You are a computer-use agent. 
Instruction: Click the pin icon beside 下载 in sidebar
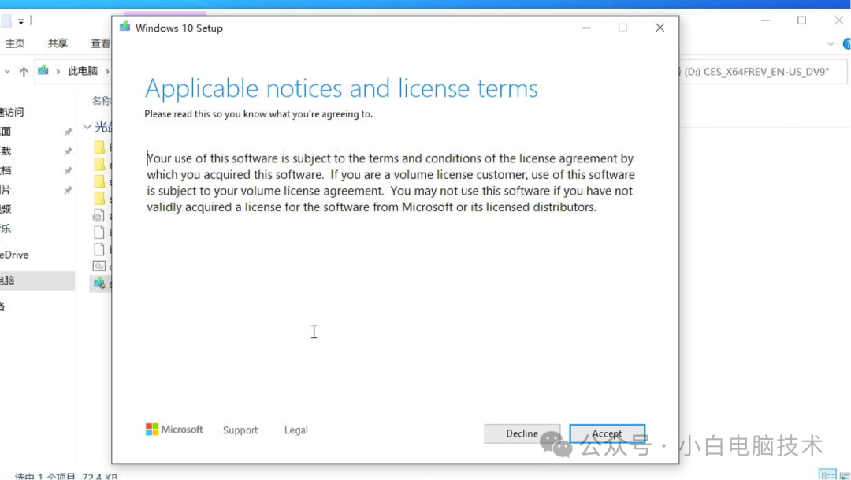(x=68, y=151)
